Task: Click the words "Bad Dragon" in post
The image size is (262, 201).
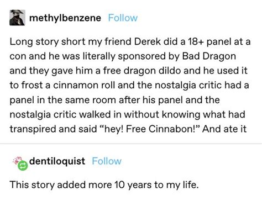Action: coord(209,56)
